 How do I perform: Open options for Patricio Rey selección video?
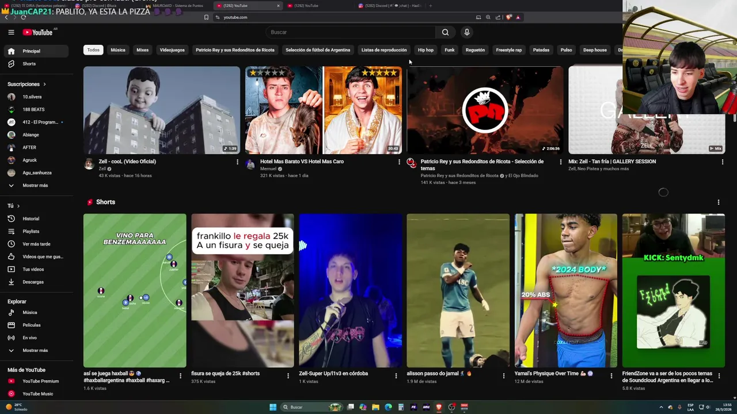[x=561, y=162]
